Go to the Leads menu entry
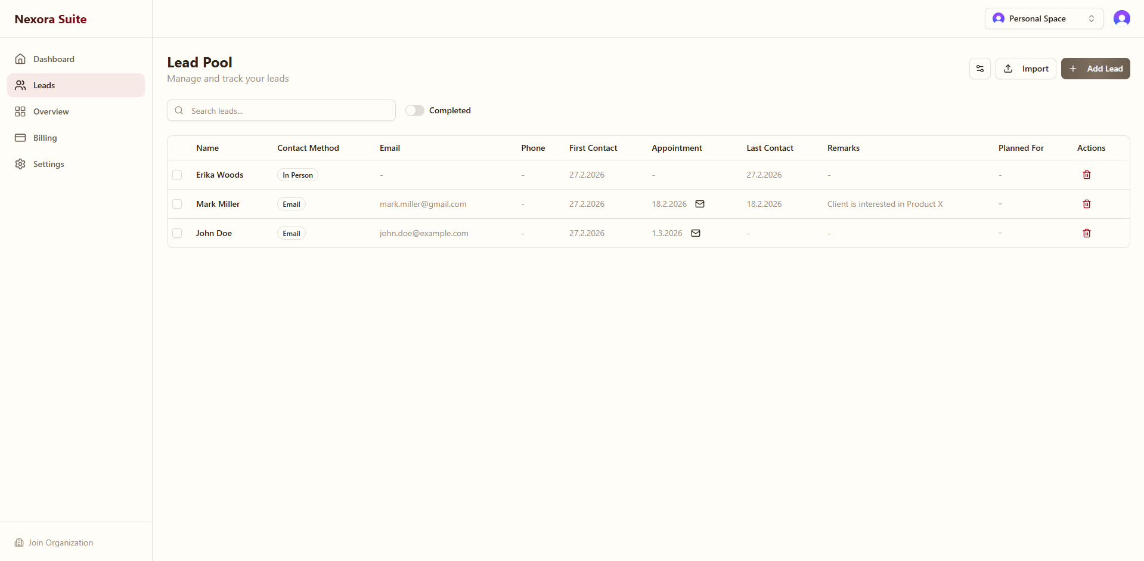This screenshot has width=1144, height=561. pos(44,85)
